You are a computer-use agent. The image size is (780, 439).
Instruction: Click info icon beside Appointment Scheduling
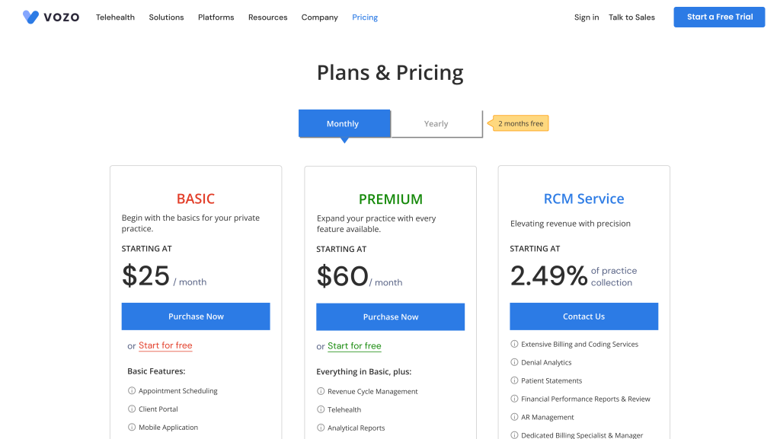(x=132, y=391)
